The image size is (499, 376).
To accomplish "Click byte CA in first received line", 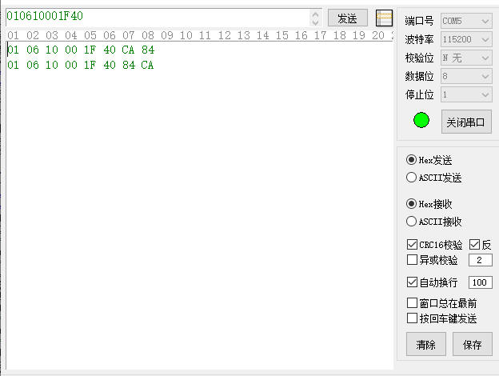I will 128,50.
